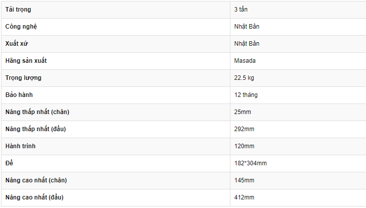Screen dimensions: 366x208
Task: Click 'Nâng thấp nhất (đầu)' label
Action: 35,129
